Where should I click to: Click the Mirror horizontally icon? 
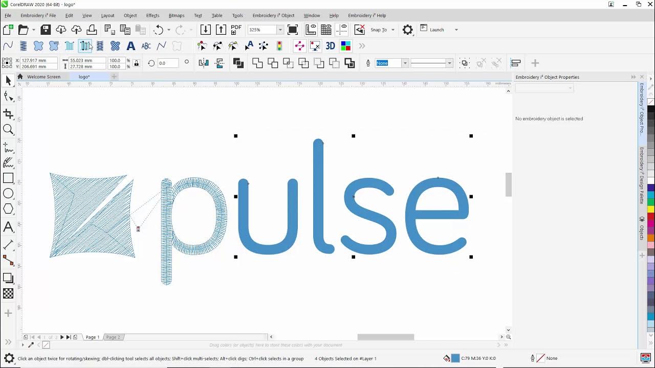point(204,63)
